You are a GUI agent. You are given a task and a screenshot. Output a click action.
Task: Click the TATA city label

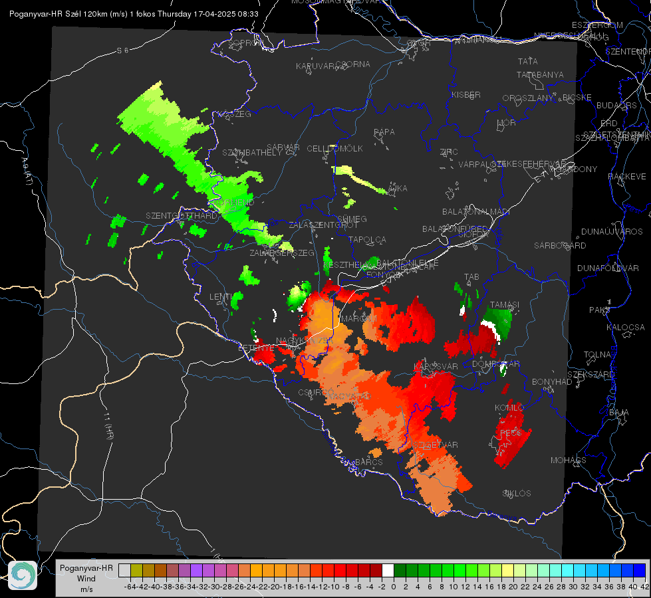[528, 61]
